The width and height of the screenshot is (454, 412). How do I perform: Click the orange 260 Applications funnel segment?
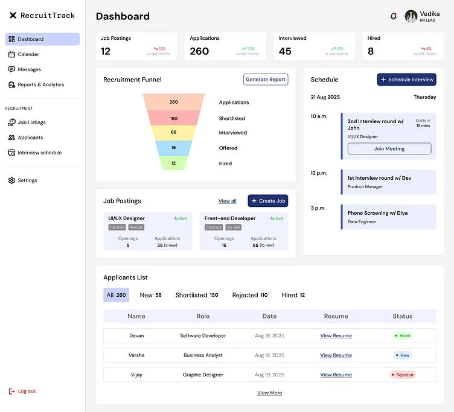174,102
